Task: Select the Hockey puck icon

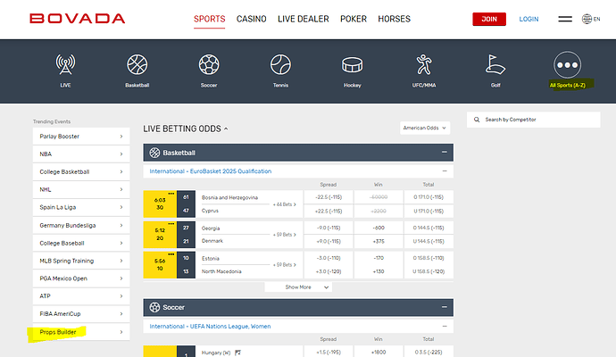Action: point(352,65)
